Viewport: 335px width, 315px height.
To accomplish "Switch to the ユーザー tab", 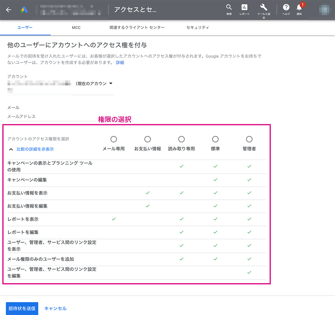I will (x=25, y=27).
